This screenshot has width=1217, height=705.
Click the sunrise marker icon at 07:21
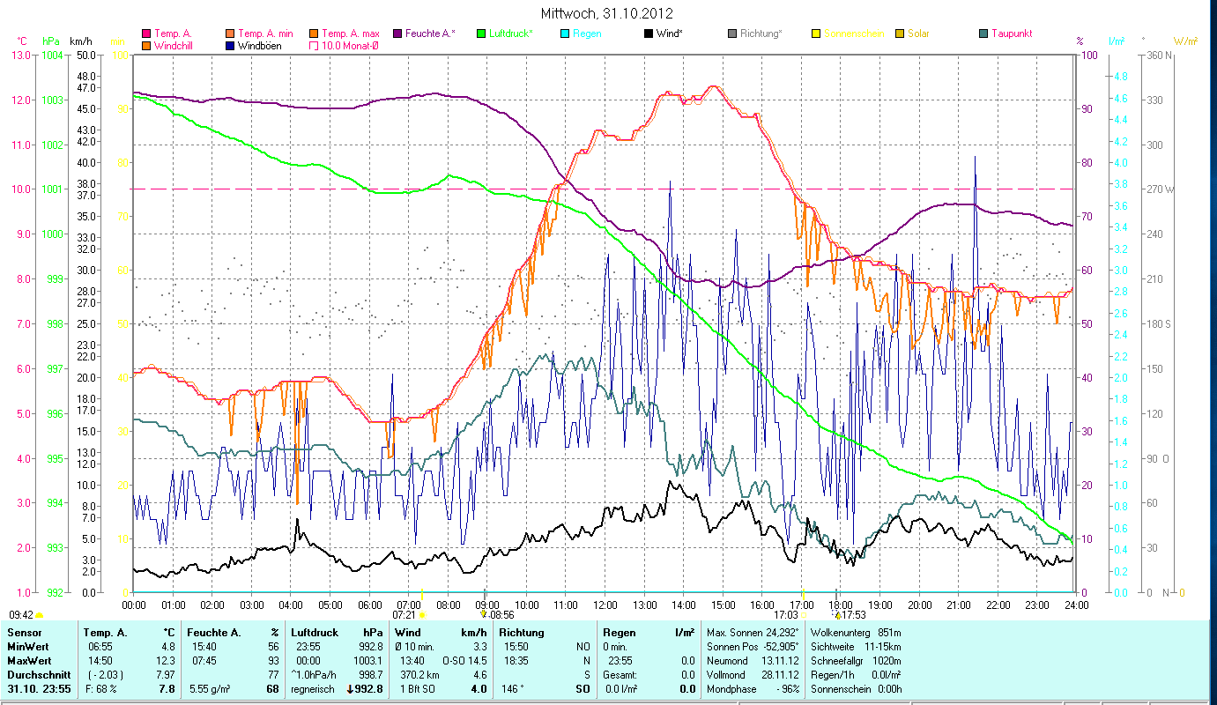click(x=422, y=614)
